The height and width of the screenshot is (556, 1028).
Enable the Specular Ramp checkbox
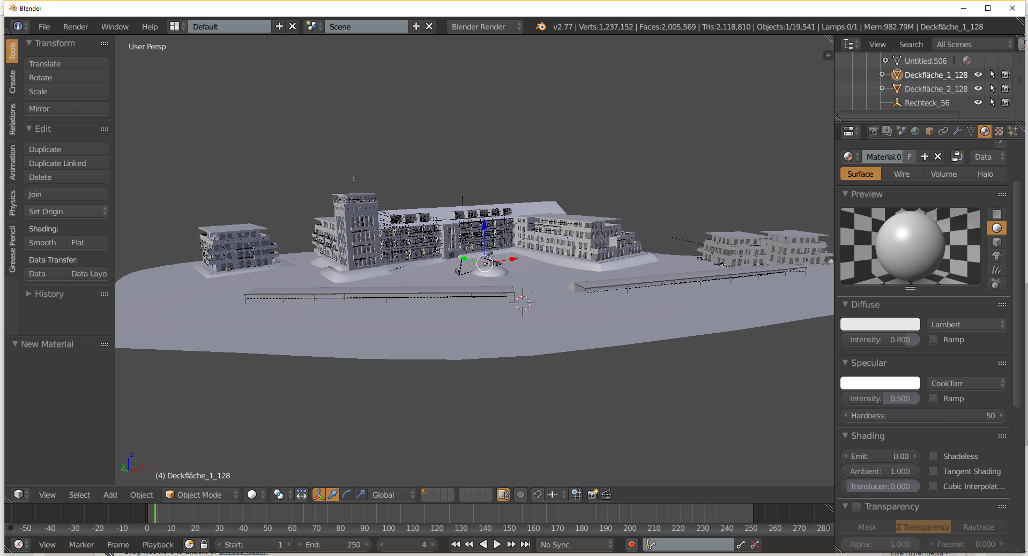click(933, 398)
